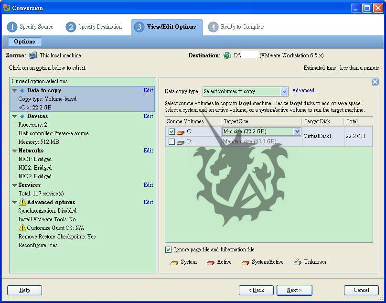Select the VirtualDisk1 target disk cell
386x303 pixels.
[x=323, y=136]
